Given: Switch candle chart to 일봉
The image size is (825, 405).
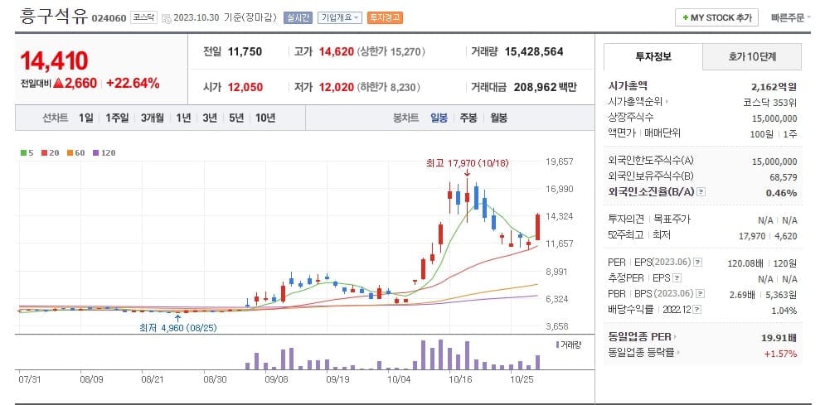Looking at the screenshot, I should pyautogui.click(x=439, y=118).
